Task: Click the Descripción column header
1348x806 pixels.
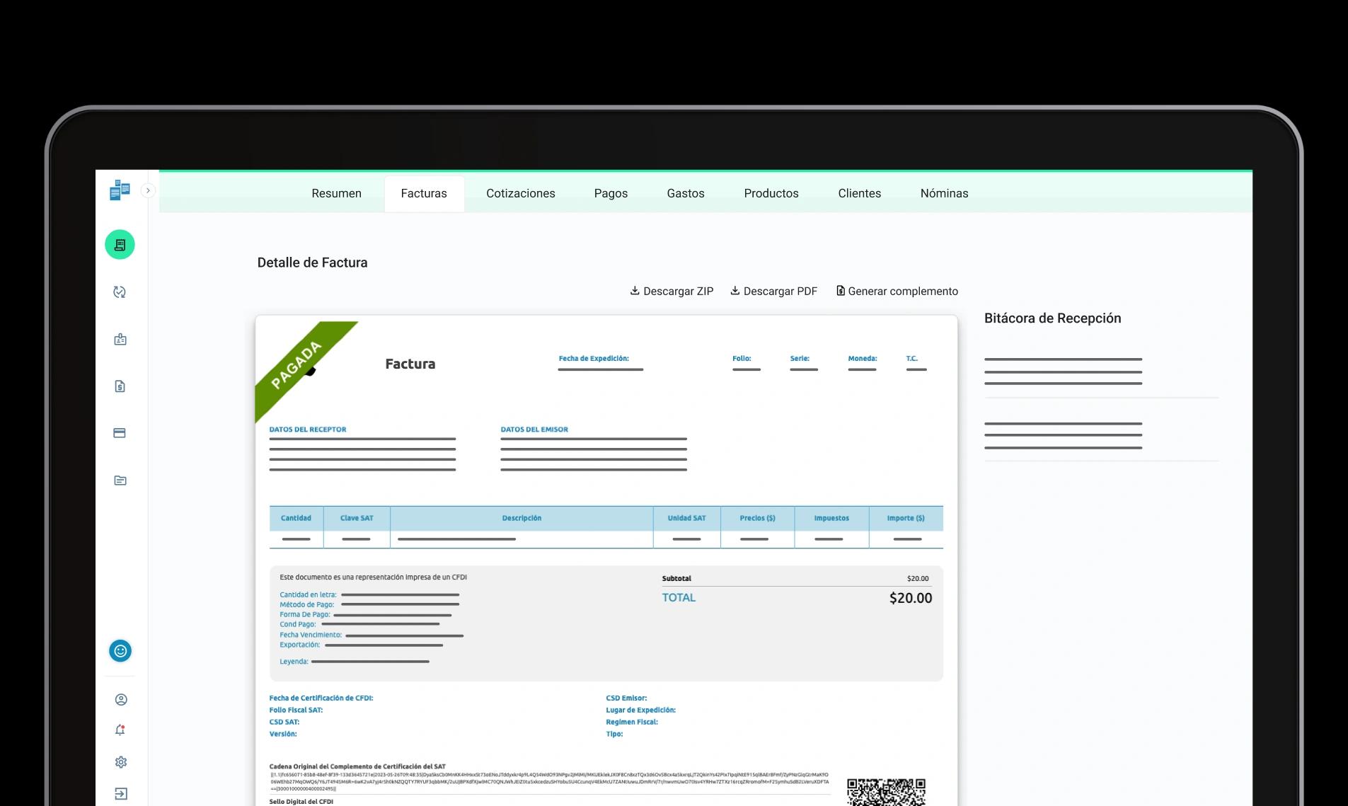Action: [522, 518]
